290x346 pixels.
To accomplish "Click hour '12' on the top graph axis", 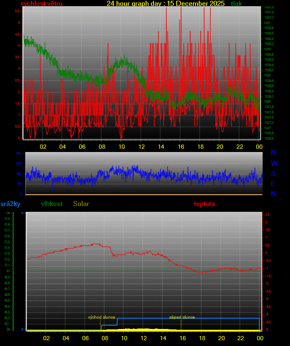I will tap(141, 147).
